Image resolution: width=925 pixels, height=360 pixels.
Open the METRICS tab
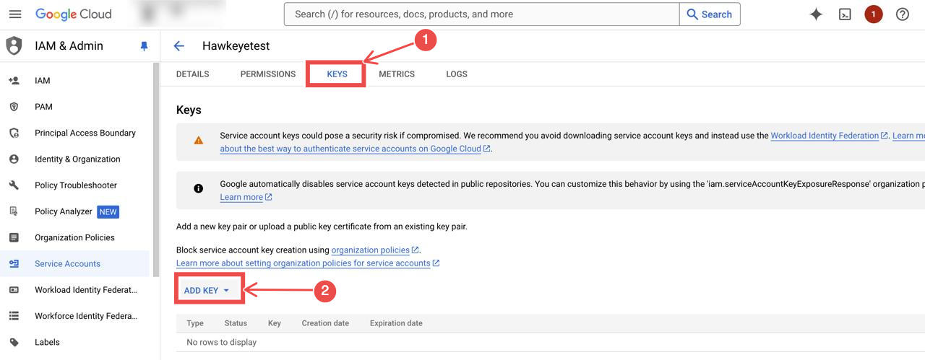tap(397, 74)
